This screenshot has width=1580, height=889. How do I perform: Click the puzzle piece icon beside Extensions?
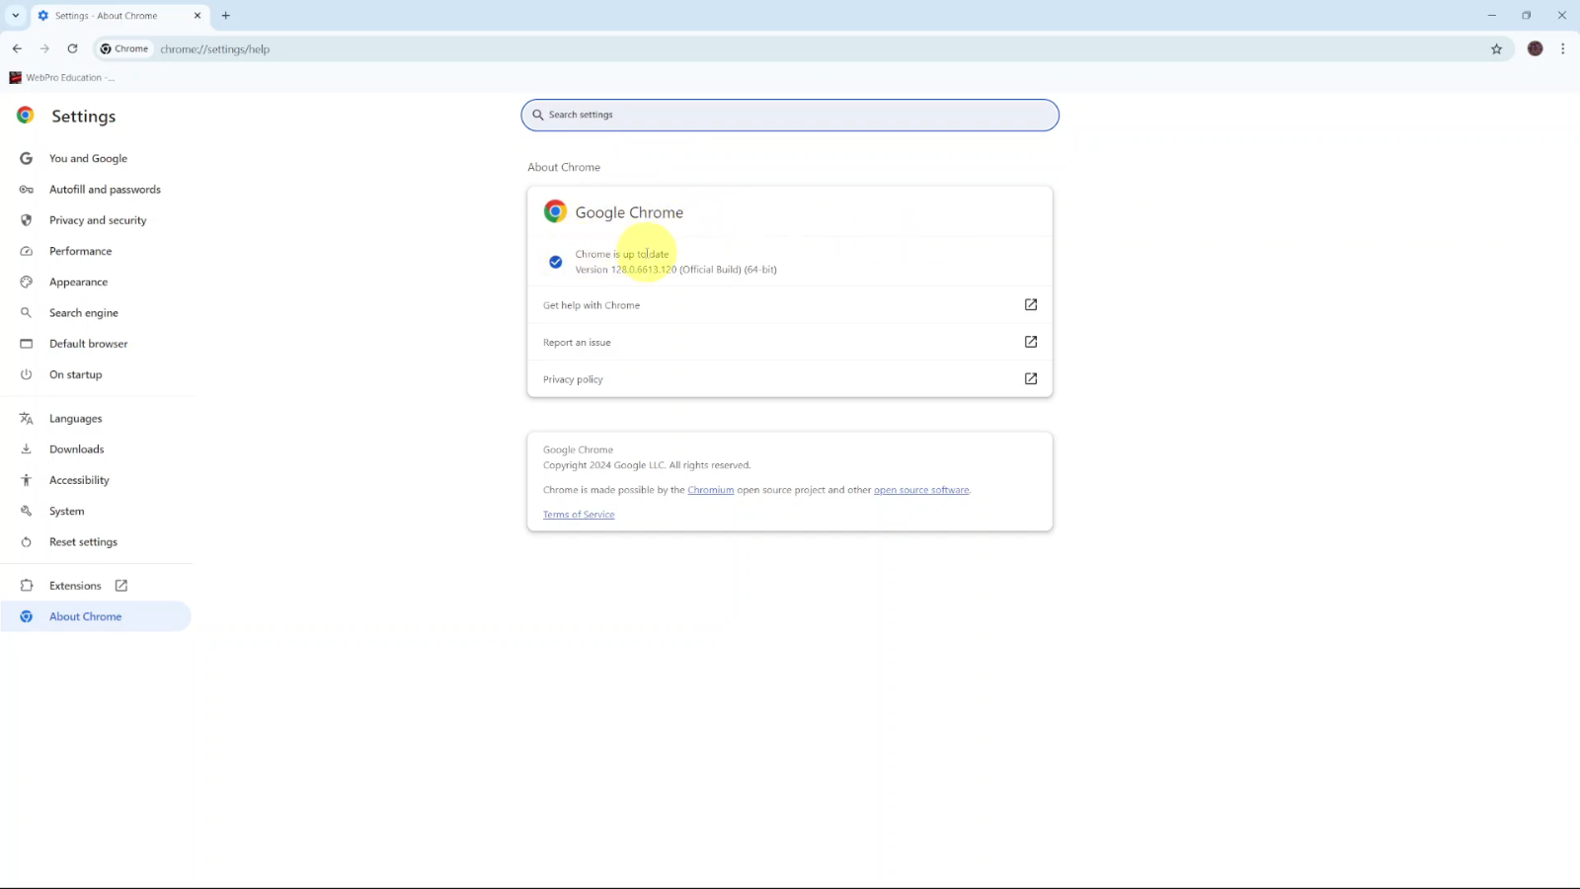click(x=27, y=586)
